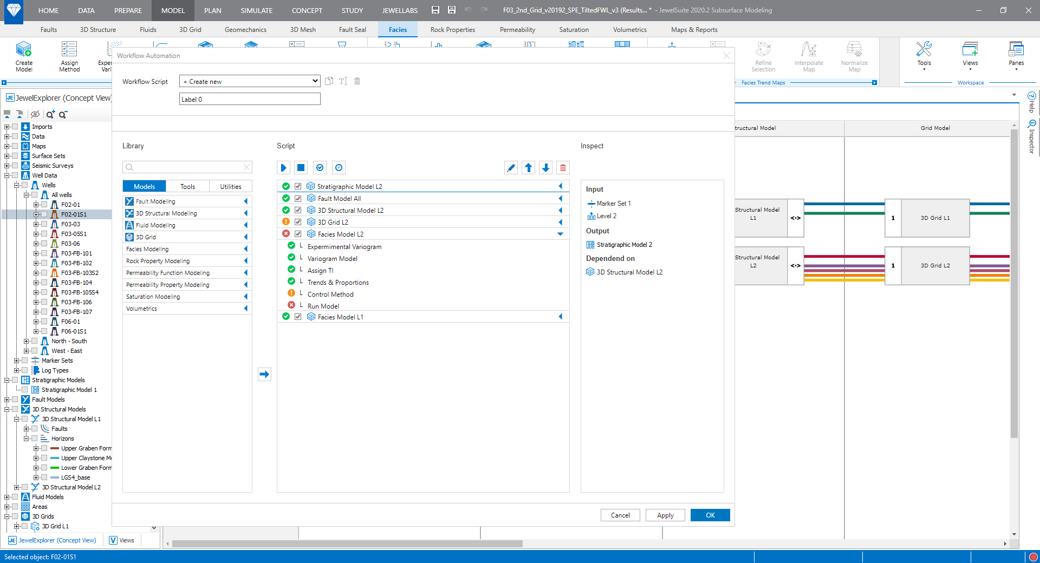Viewport: 1040px width, 563px height.
Task: Open the Geomechanics ribbon tab
Action: point(245,30)
